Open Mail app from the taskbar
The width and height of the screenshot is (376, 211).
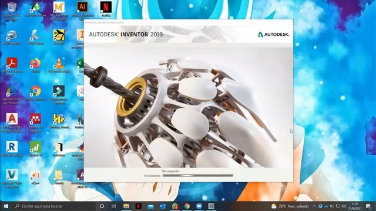click(x=150, y=206)
